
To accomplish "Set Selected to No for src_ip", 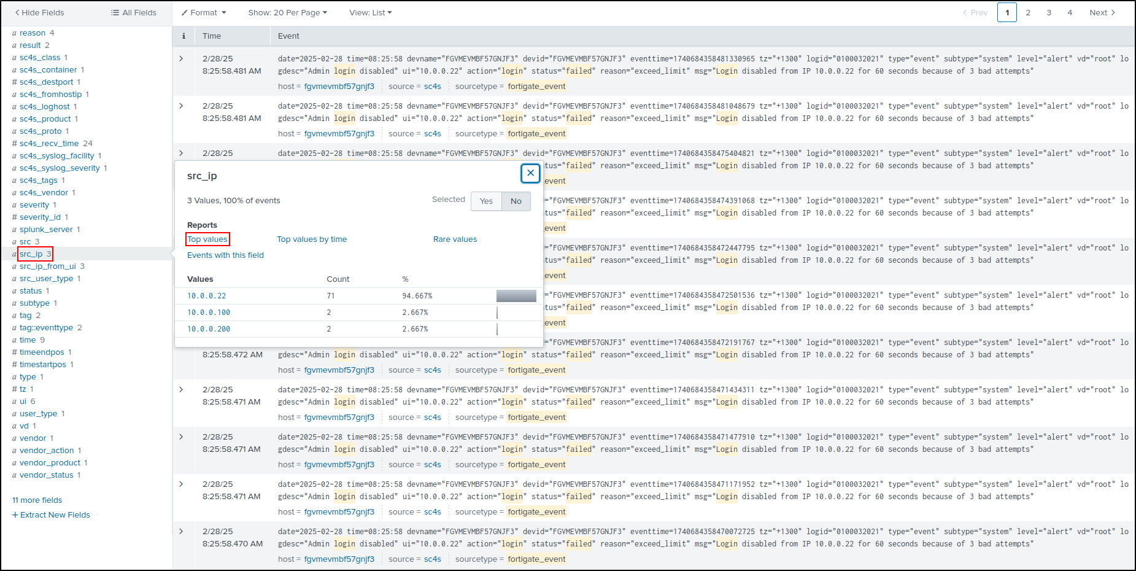I will pyautogui.click(x=516, y=201).
